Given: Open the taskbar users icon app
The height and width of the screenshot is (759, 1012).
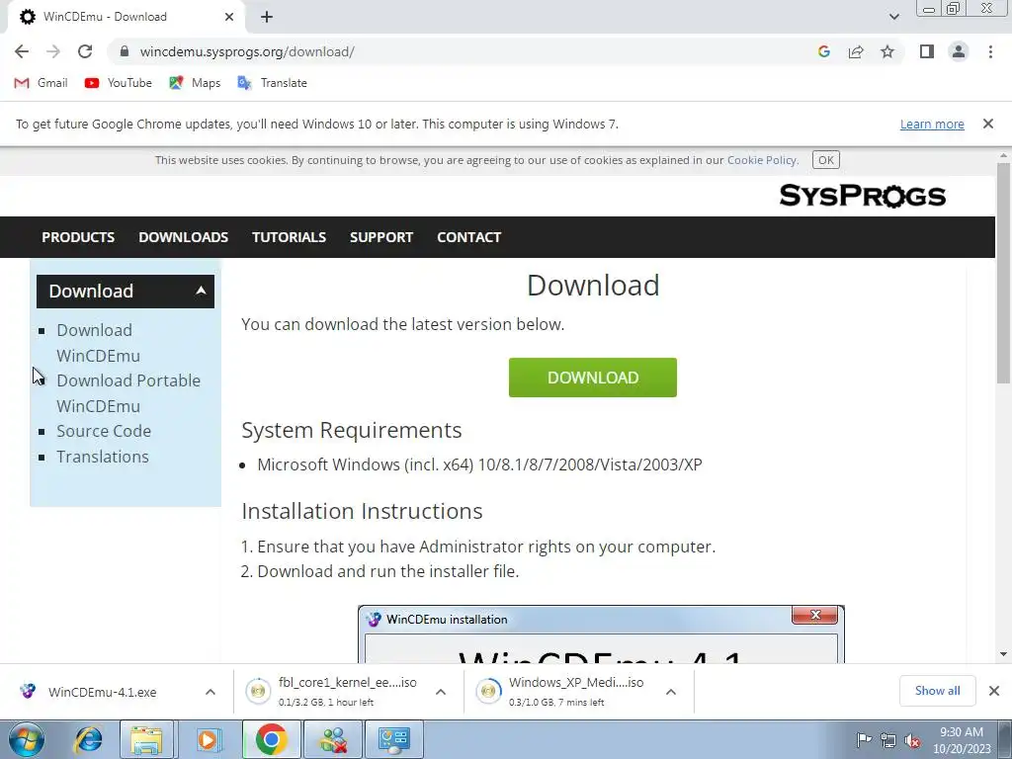Looking at the screenshot, I should pos(332,739).
